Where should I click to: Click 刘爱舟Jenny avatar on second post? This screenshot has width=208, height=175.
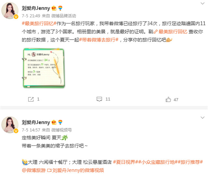(10, 125)
